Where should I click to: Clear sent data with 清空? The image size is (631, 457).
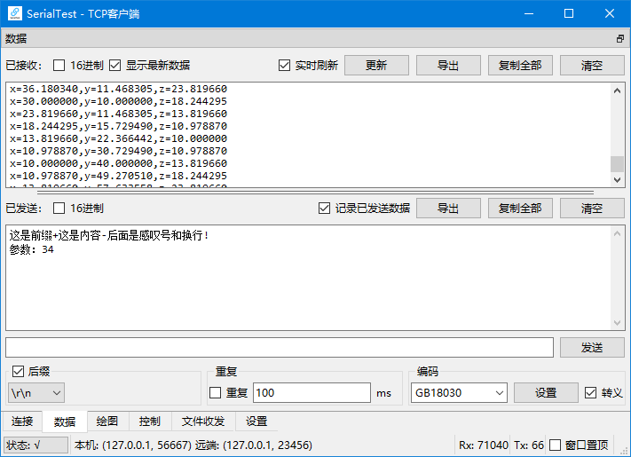[x=592, y=208]
